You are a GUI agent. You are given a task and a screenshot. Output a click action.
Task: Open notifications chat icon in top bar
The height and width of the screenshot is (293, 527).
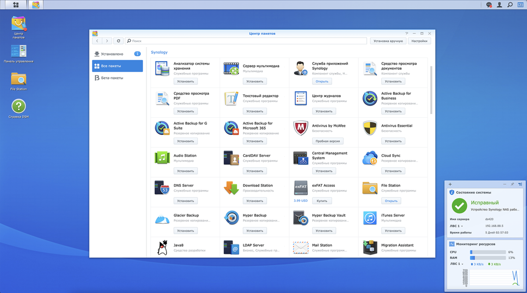[489, 5]
